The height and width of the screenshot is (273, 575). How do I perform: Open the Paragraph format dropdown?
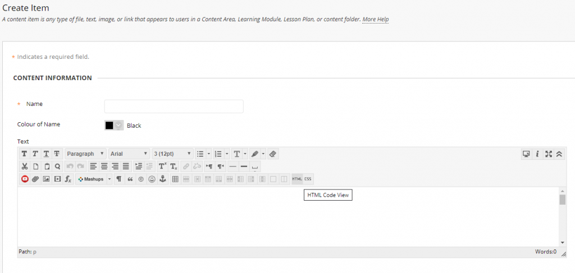85,154
